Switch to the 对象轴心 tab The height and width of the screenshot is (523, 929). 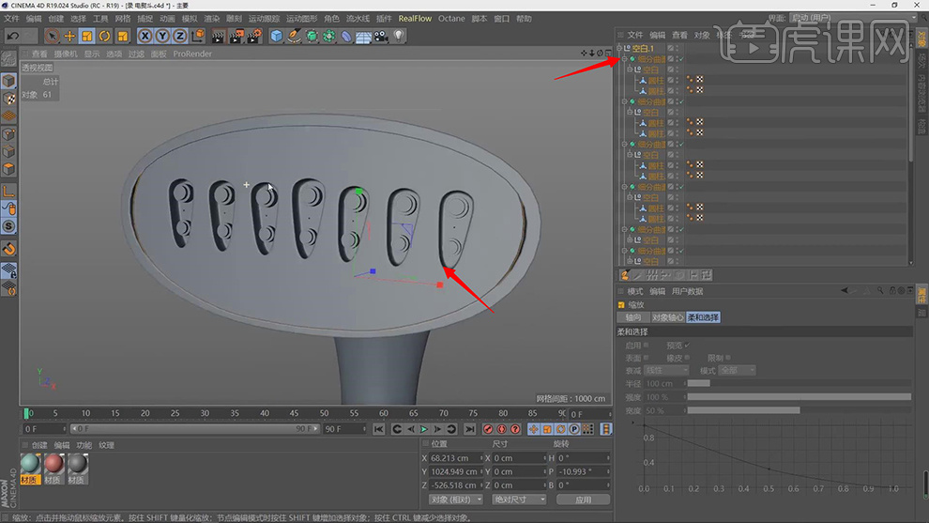click(x=667, y=317)
